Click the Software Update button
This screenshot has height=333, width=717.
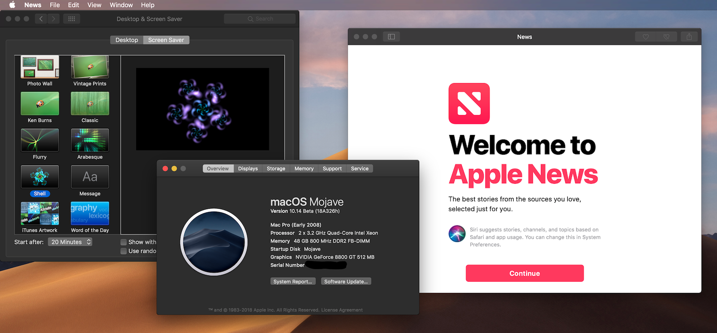pyautogui.click(x=346, y=281)
